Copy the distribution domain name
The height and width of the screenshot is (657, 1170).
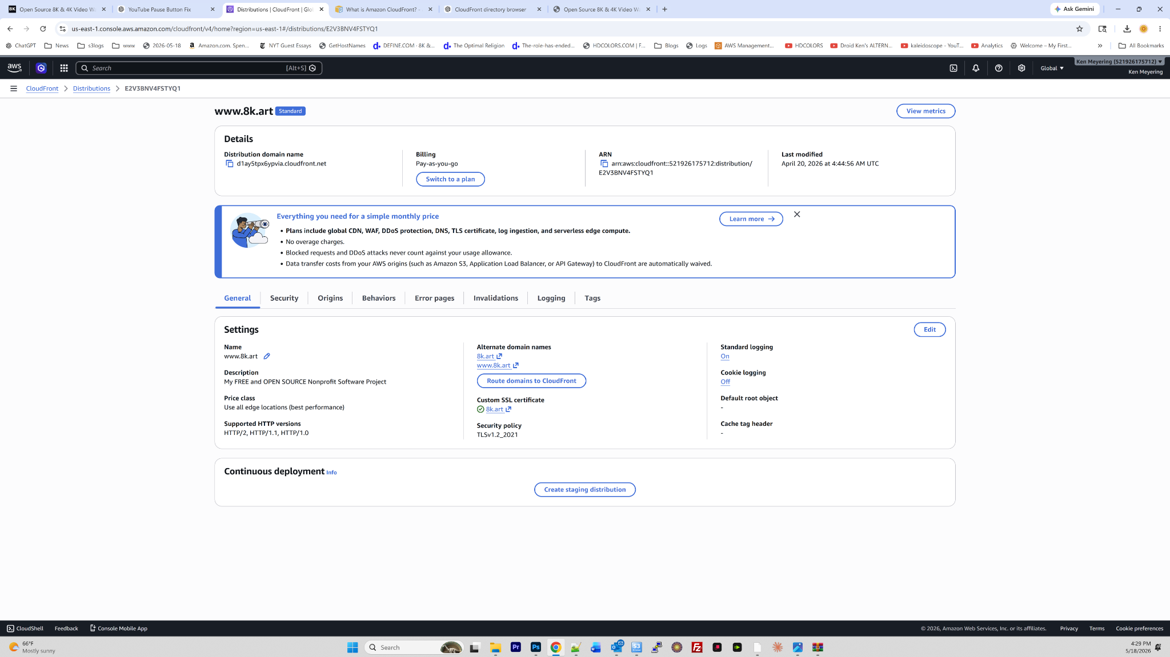(x=229, y=164)
